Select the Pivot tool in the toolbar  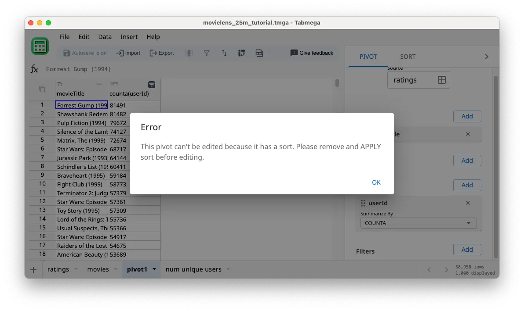(x=242, y=53)
